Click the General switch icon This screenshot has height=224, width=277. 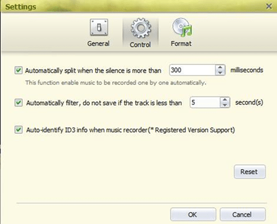click(99, 27)
